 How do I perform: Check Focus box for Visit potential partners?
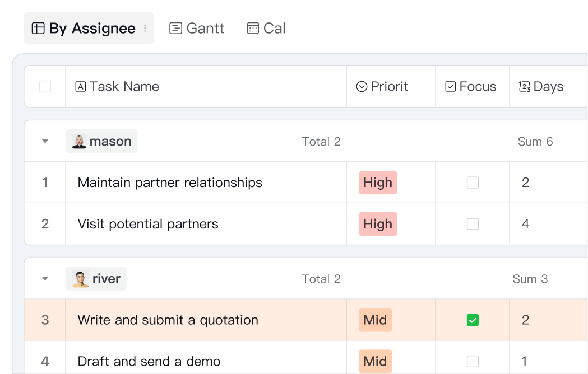[x=473, y=224]
